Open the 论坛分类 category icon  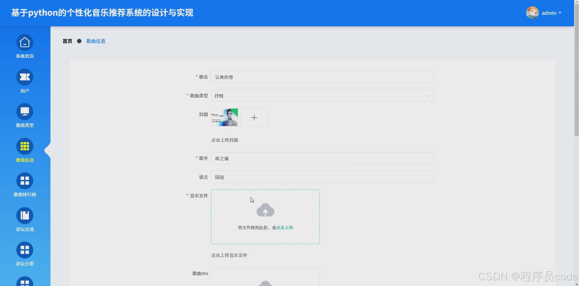(x=24, y=250)
